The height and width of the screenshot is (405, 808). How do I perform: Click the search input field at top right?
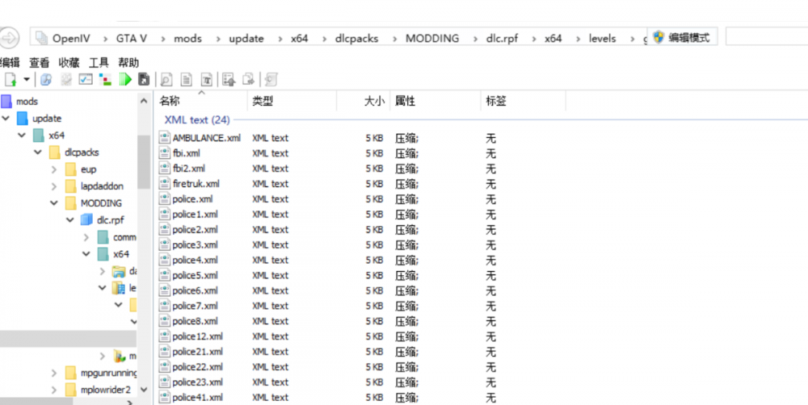(x=766, y=37)
